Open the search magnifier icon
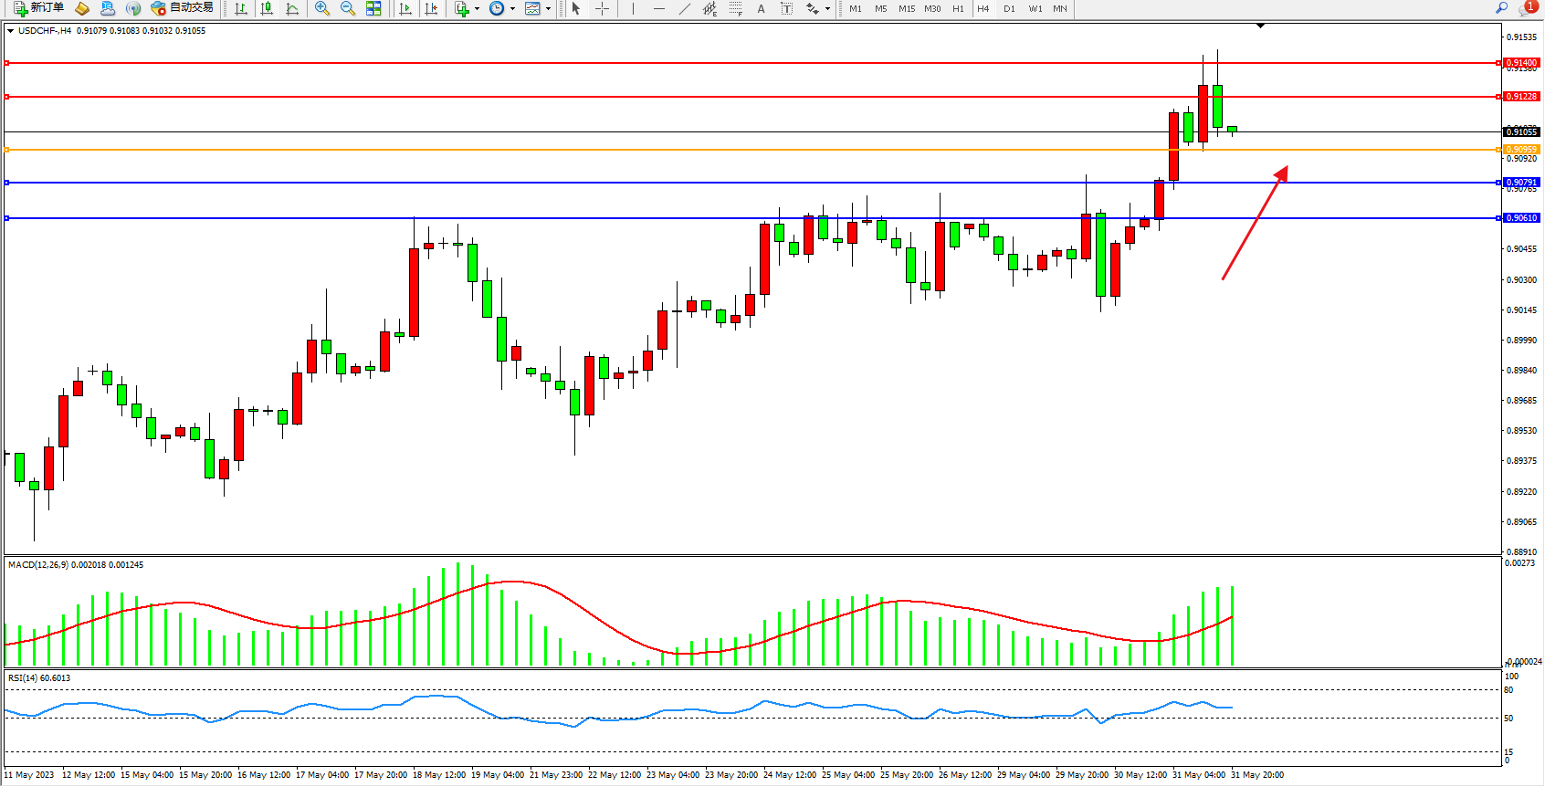The width and height of the screenshot is (1545, 787). click(1501, 8)
